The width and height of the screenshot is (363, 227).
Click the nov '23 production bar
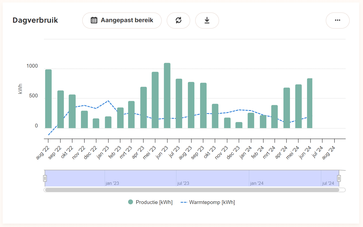[227, 123]
